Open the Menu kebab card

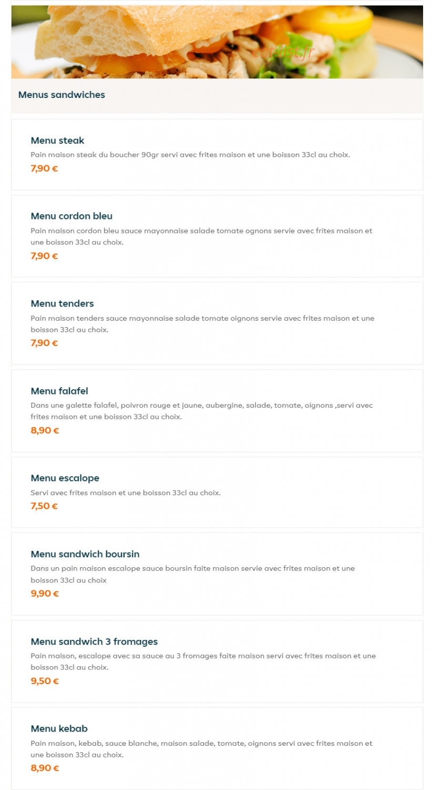[x=217, y=748]
